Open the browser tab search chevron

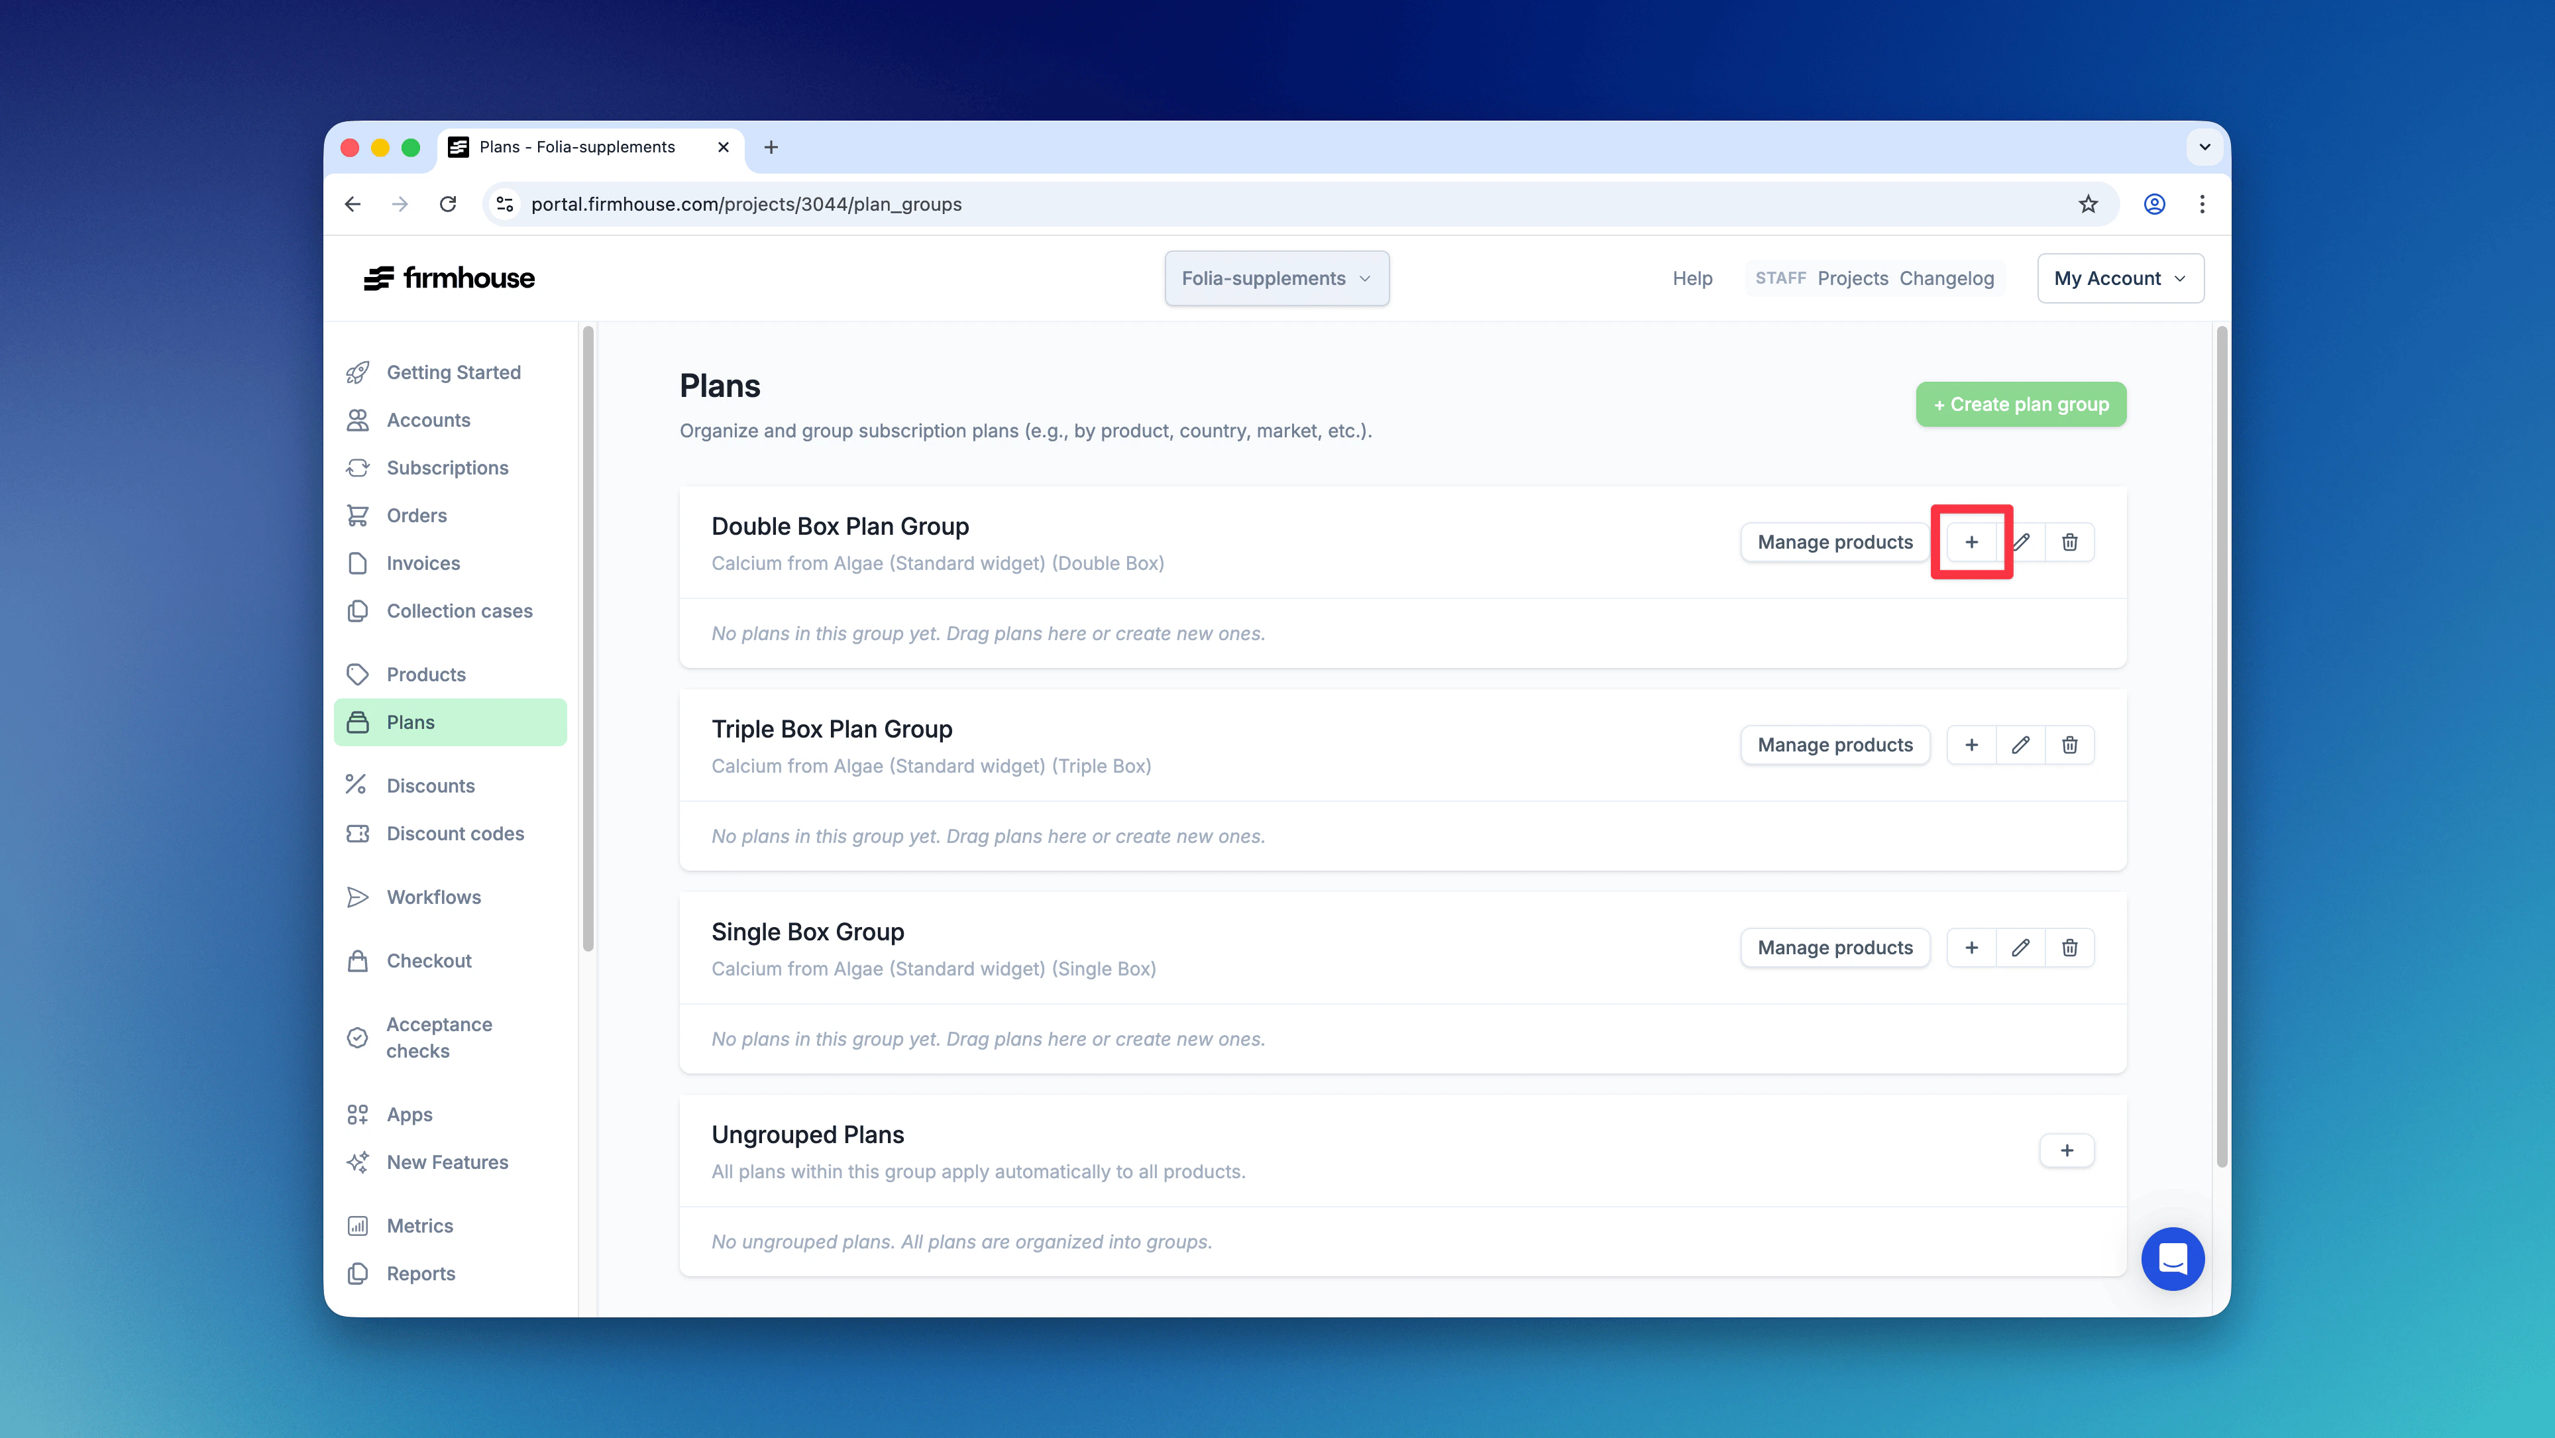(x=2204, y=146)
